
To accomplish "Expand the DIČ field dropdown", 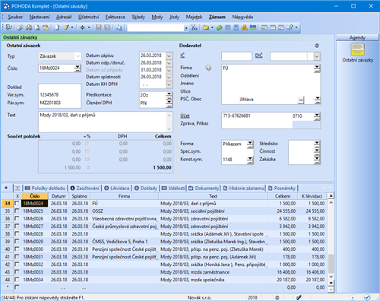I will (317, 56).
